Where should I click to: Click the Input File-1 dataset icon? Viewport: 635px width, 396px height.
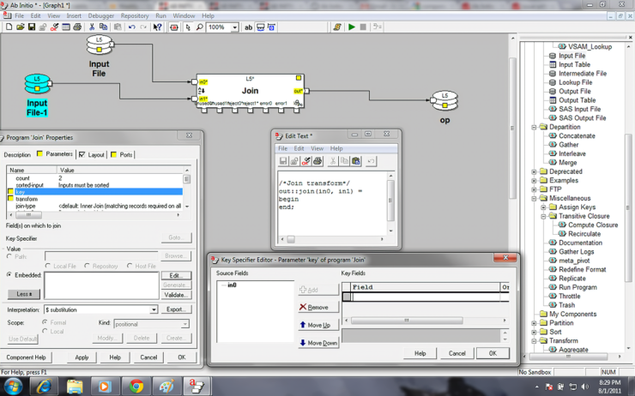(x=36, y=86)
